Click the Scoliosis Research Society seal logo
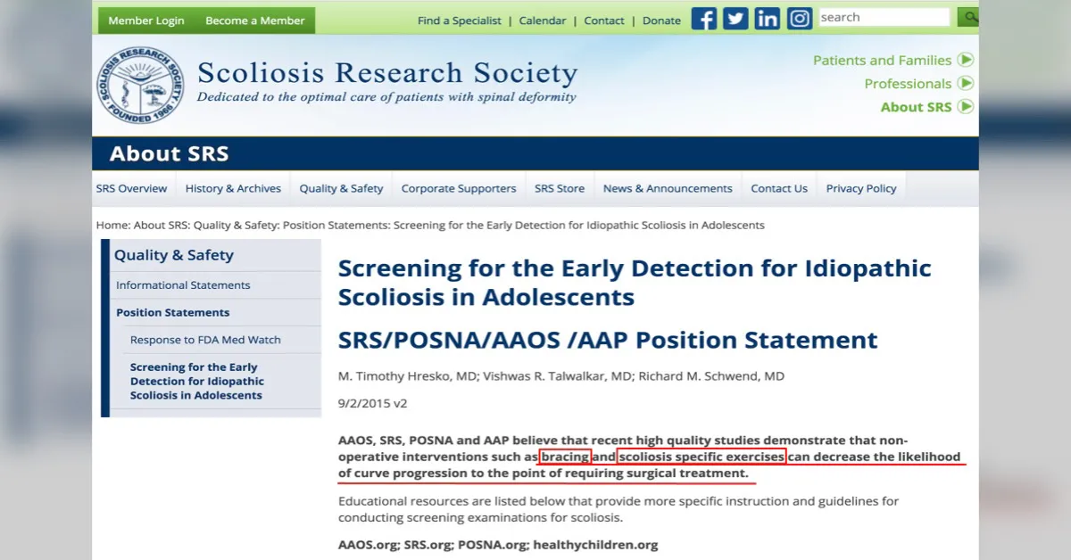The height and width of the screenshot is (560, 1071). pyautogui.click(x=140, y=85)
